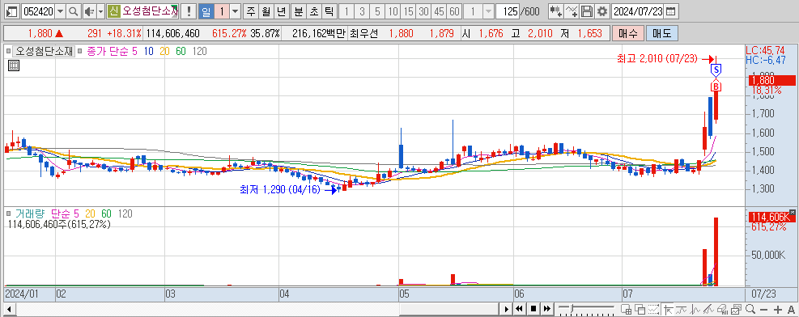This screenshot has width=799, height=317.
Task: Click the green 신 badge icon
Action: (x=113, y=11)
